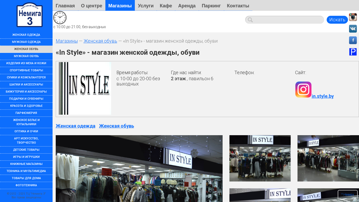Open the bottom middle In Style gallery photo

[x=260, y=195]
